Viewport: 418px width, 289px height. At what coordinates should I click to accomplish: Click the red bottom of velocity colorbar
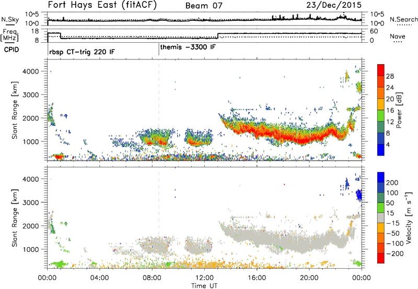381,258
